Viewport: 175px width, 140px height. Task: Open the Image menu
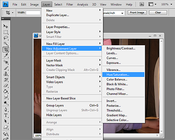[34, 5]
